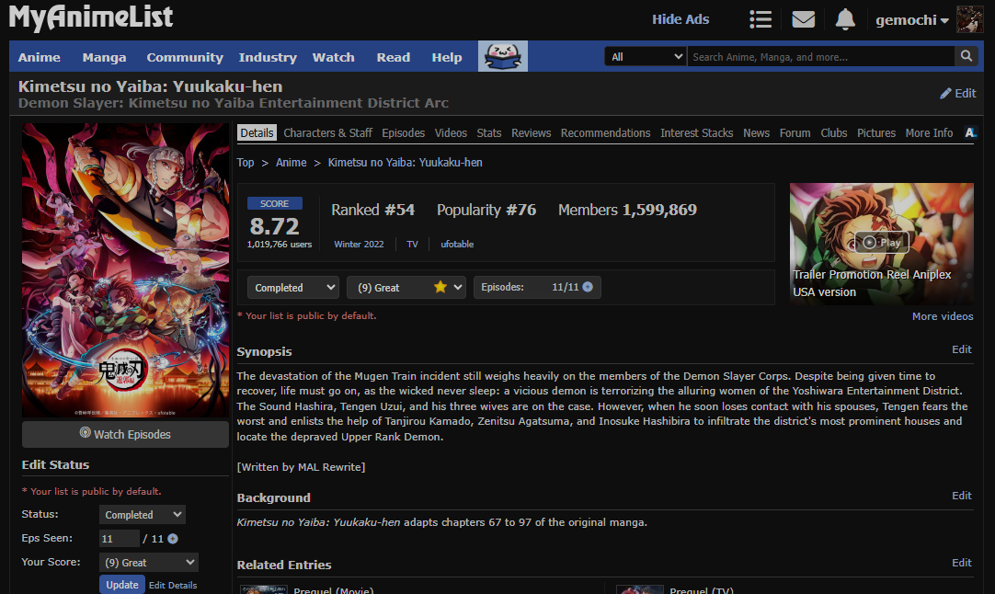The image size is (995, 594).
Task: Click Anime breadcrumb link
Action: click(x=291, y=163)
